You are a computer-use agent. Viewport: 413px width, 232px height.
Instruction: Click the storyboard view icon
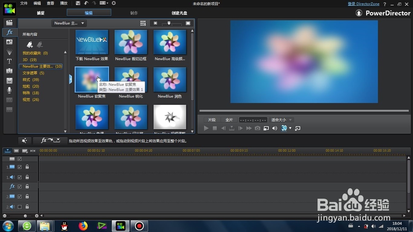(x=17, y=151)
